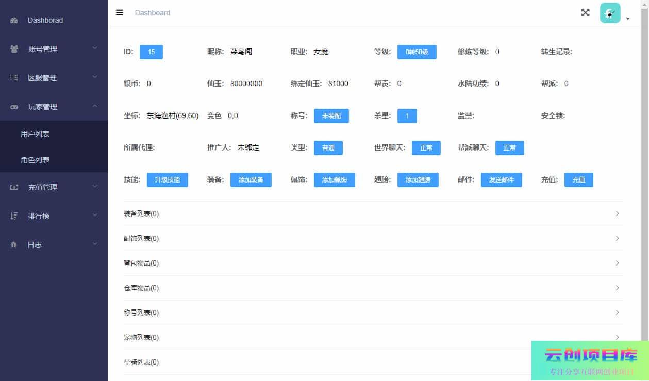The image size is (649, 381).
Task: Select 角色列表 in the sidebar
Action: 35,160
